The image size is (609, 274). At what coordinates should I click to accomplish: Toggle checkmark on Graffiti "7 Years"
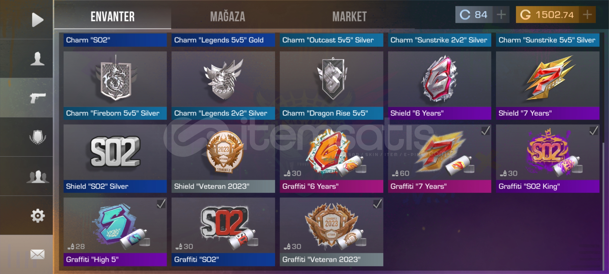pyautogui.click(x=485, y=131)
